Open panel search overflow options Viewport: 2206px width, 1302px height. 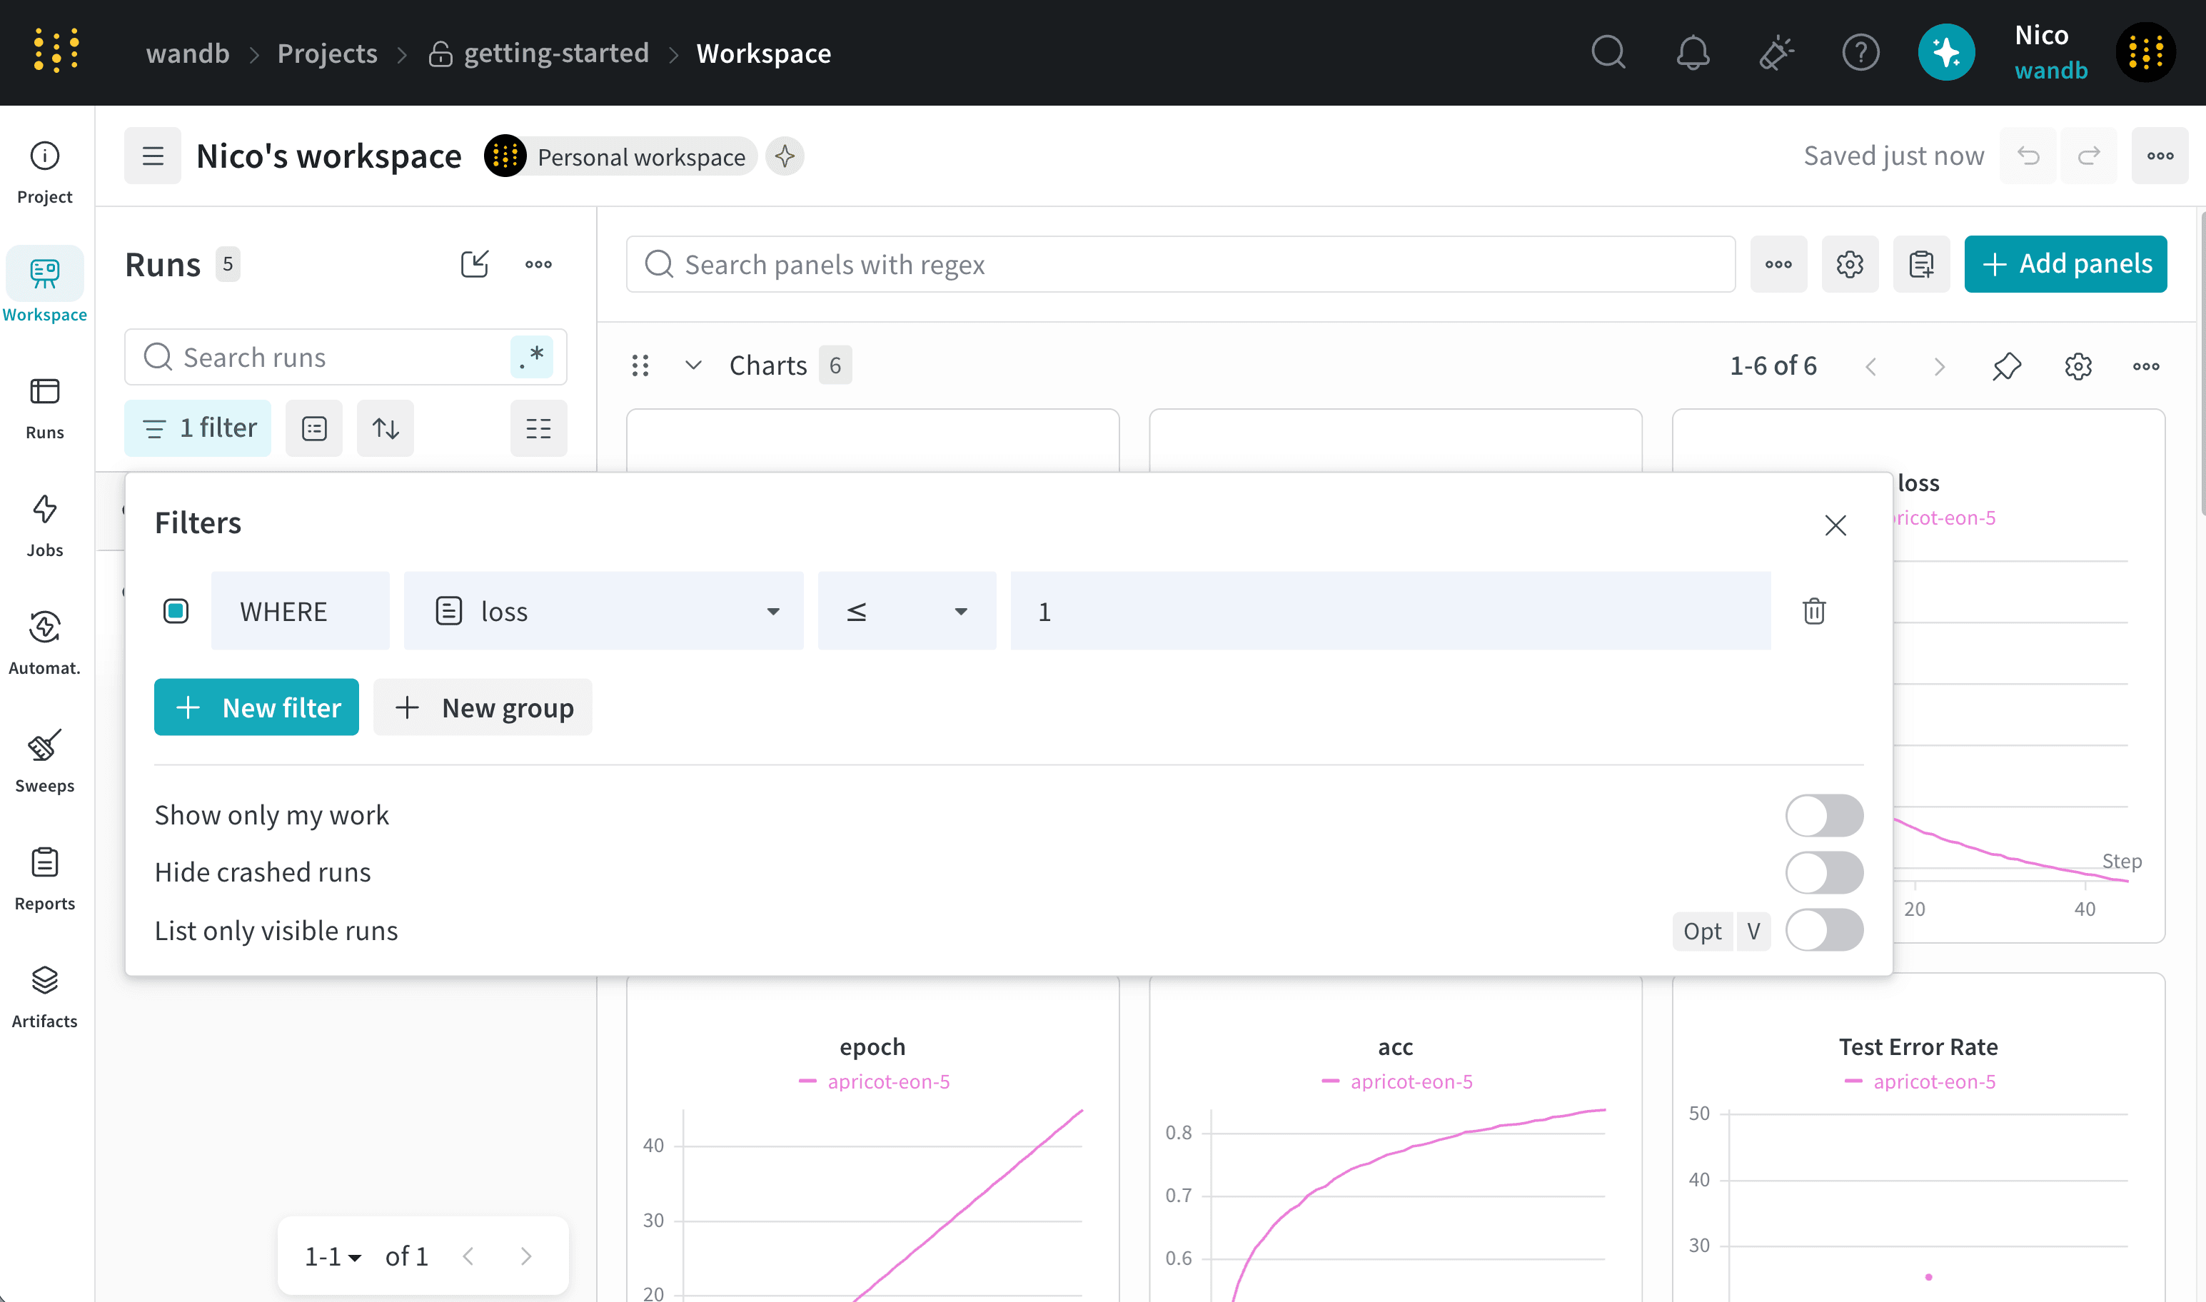point(1778,264)
